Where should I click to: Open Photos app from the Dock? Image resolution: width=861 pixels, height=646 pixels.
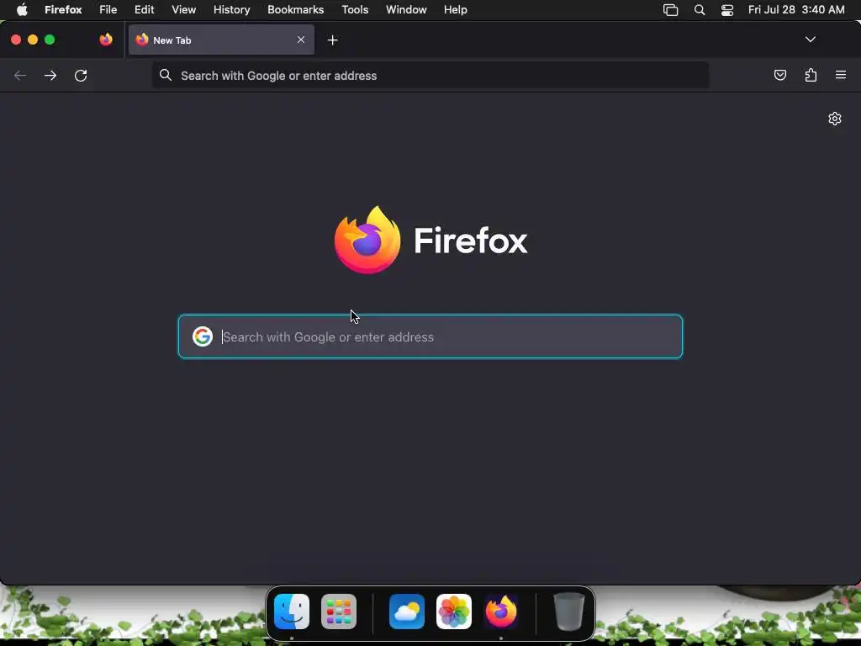coord(454,612)
